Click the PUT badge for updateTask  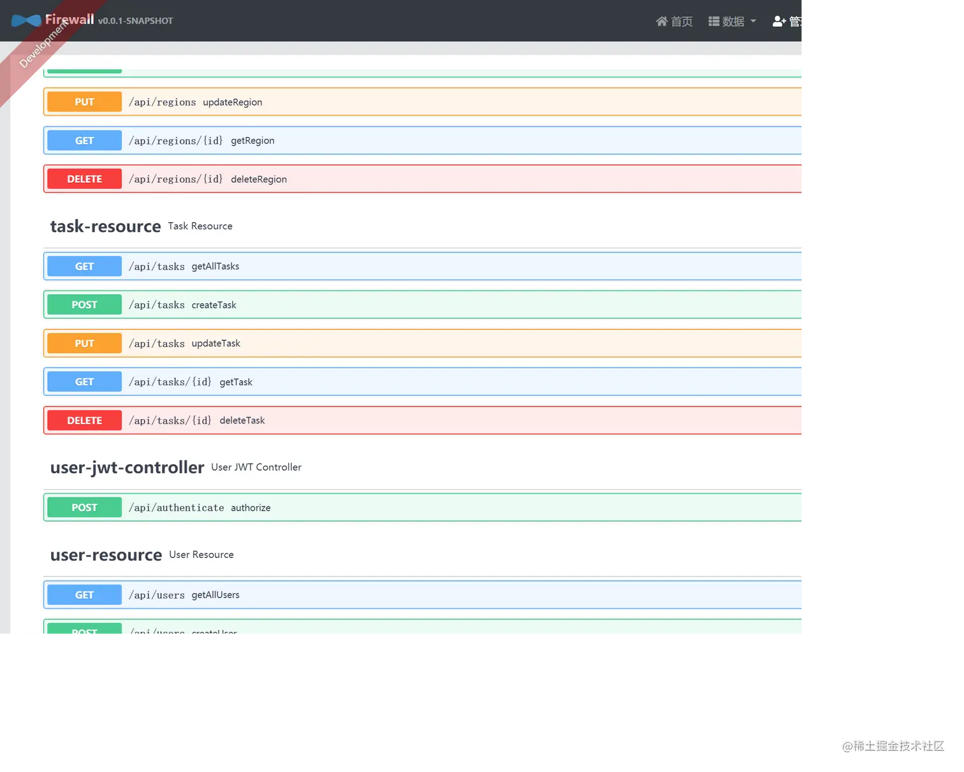coord(84,343)
